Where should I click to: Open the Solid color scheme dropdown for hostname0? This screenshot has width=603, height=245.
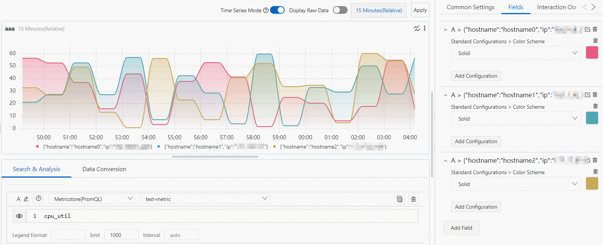tap(517, 53)
